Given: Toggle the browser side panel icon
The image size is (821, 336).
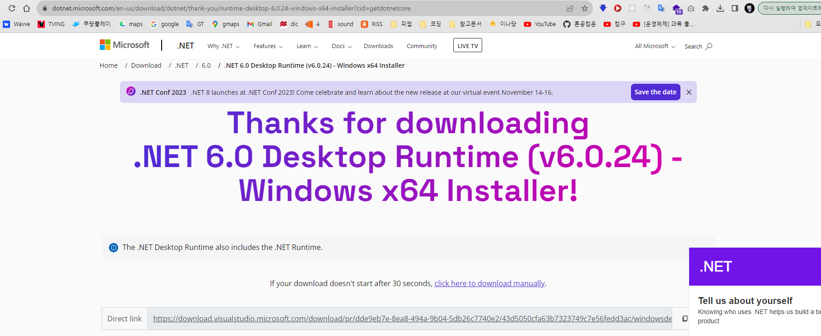Looking at the screenshot, I should [735, 8].
